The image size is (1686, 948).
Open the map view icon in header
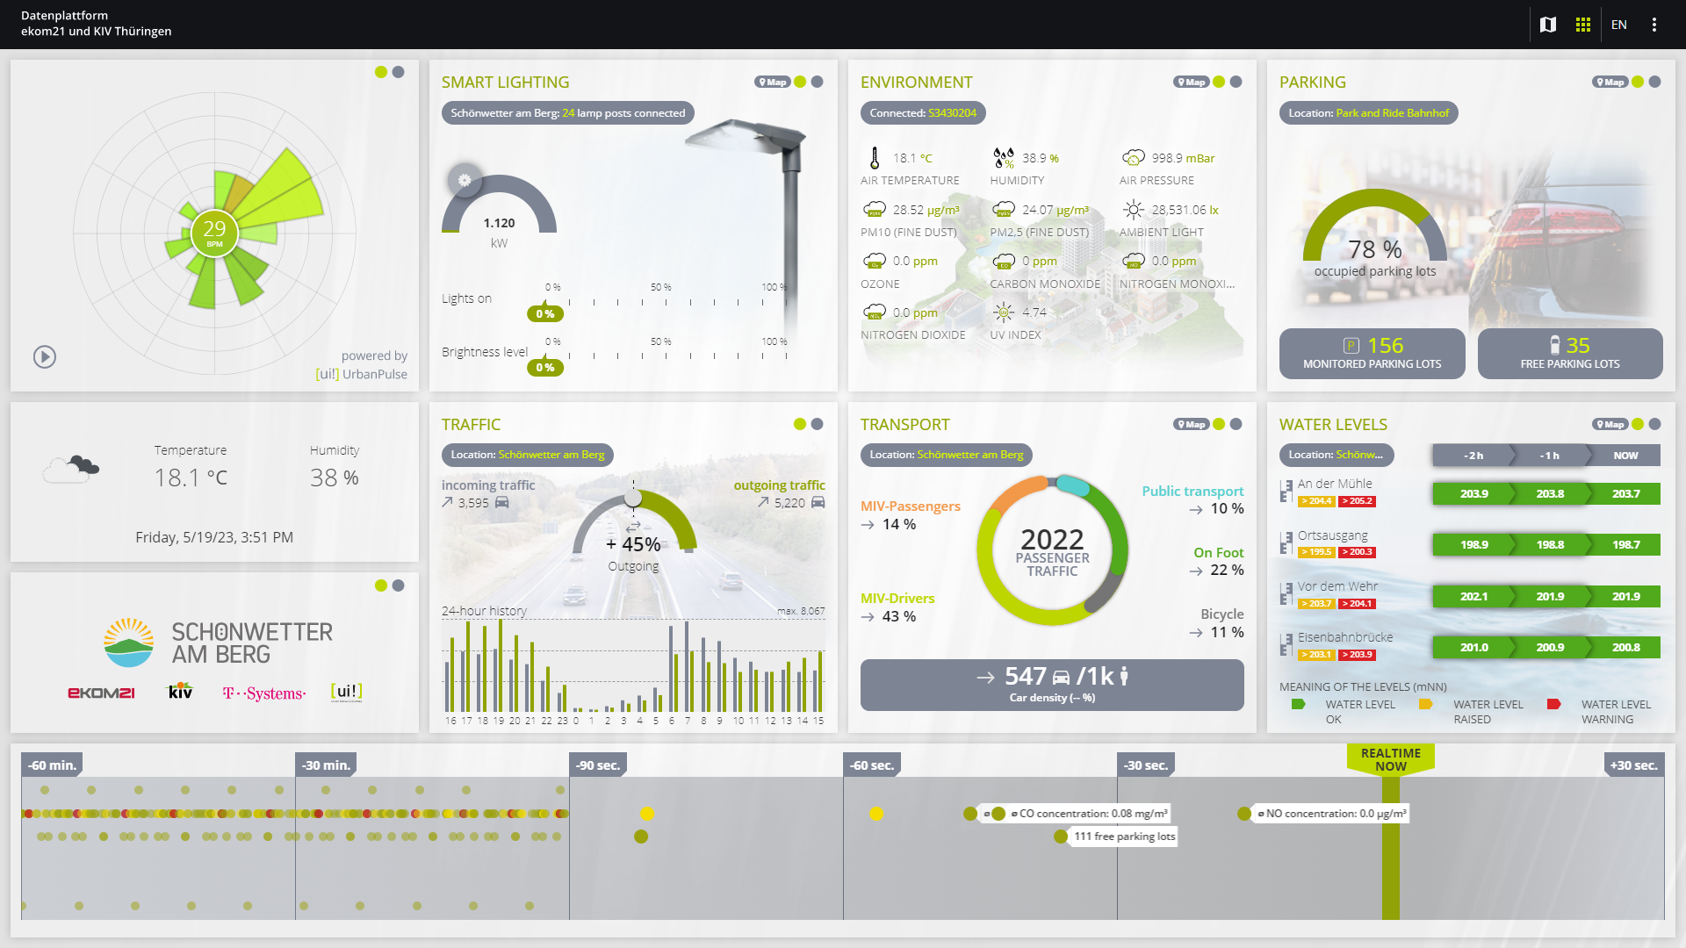point(1548,25)
